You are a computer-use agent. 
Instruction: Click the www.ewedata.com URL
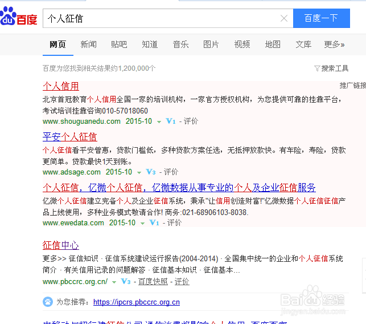[x=73, y=222]
